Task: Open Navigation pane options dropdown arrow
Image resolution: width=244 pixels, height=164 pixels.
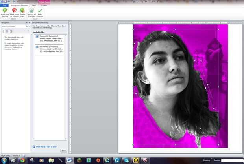Action: [27, 22]
